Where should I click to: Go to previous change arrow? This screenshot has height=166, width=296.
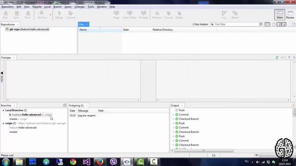tap(289, 57)
